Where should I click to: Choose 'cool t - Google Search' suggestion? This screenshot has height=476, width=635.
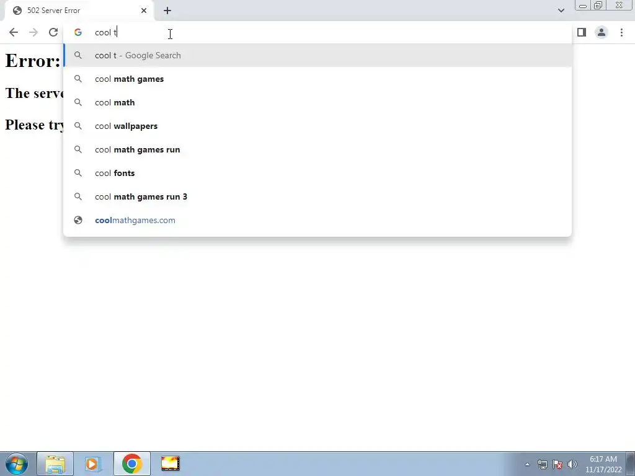(318, 55)
